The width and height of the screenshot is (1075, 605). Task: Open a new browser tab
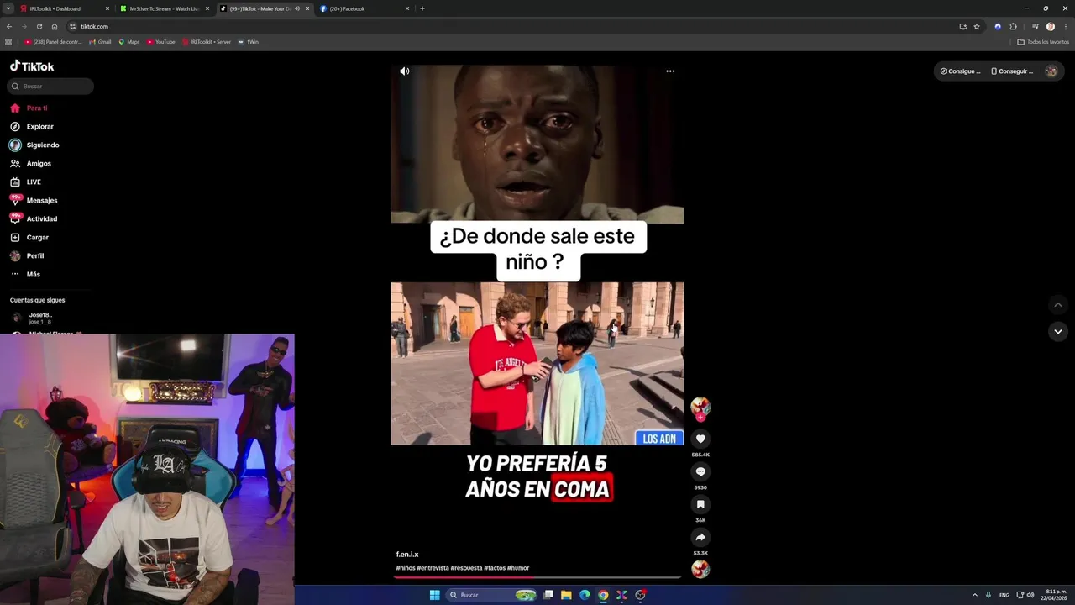422,8
